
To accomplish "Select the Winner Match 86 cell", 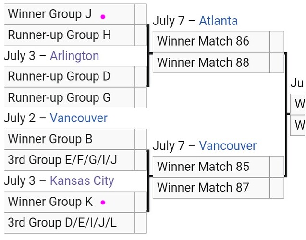I will [x=211, y=42].
